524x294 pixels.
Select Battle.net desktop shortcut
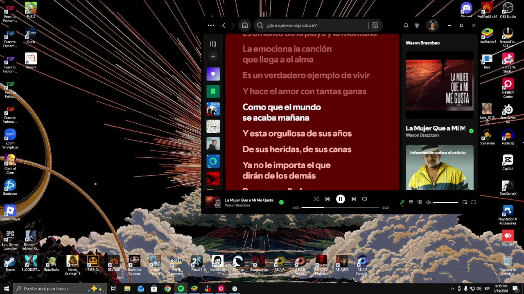pos(10,187)
